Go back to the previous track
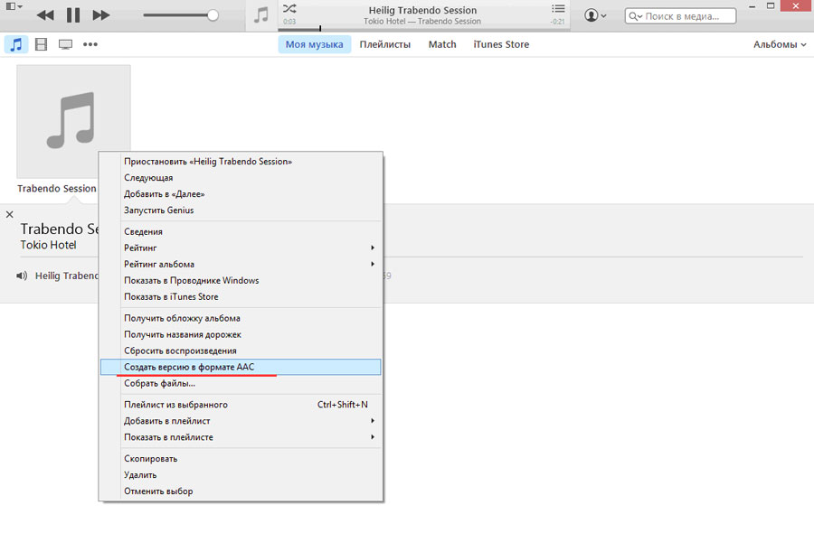 coord(44,15)
